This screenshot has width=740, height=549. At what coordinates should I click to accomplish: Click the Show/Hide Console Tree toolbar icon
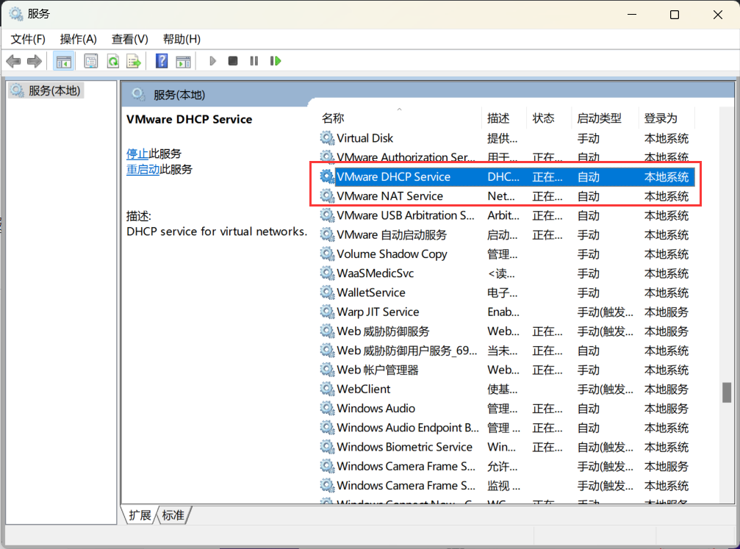pos(64,61)
